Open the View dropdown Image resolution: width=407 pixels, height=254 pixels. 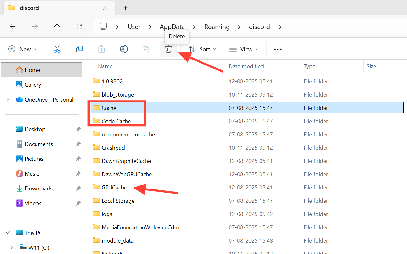coord(244,49)
